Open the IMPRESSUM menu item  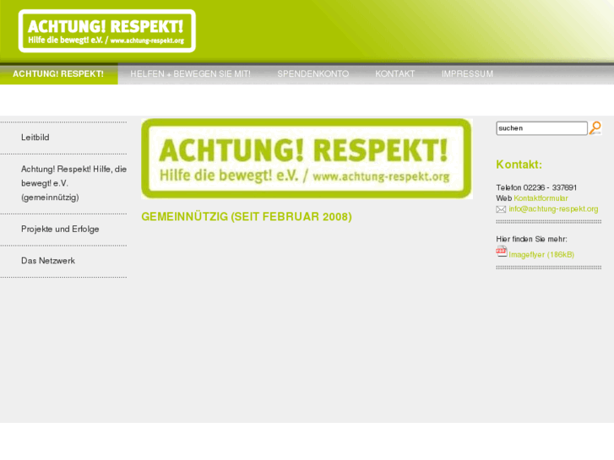(x=467, y=73)
